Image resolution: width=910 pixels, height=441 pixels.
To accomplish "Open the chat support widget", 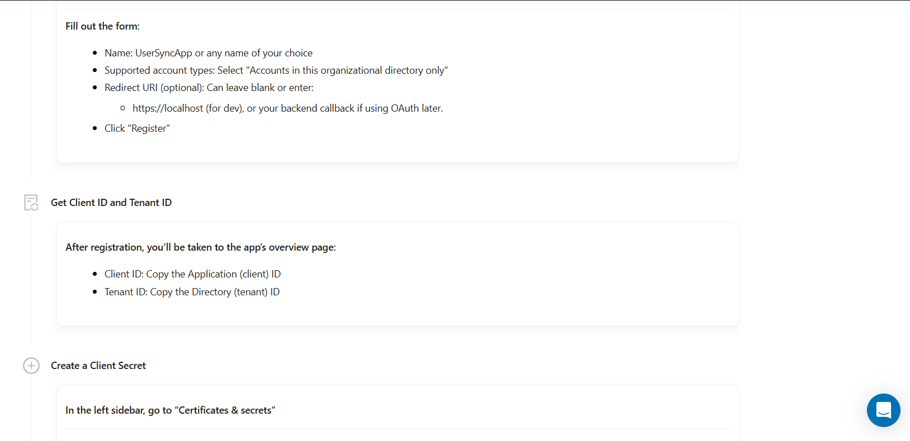I will 883,410.
